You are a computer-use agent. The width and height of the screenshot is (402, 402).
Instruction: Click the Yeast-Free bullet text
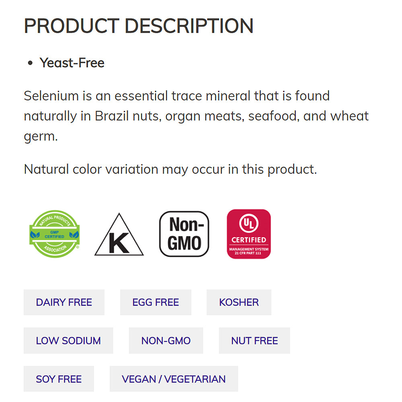72,63
